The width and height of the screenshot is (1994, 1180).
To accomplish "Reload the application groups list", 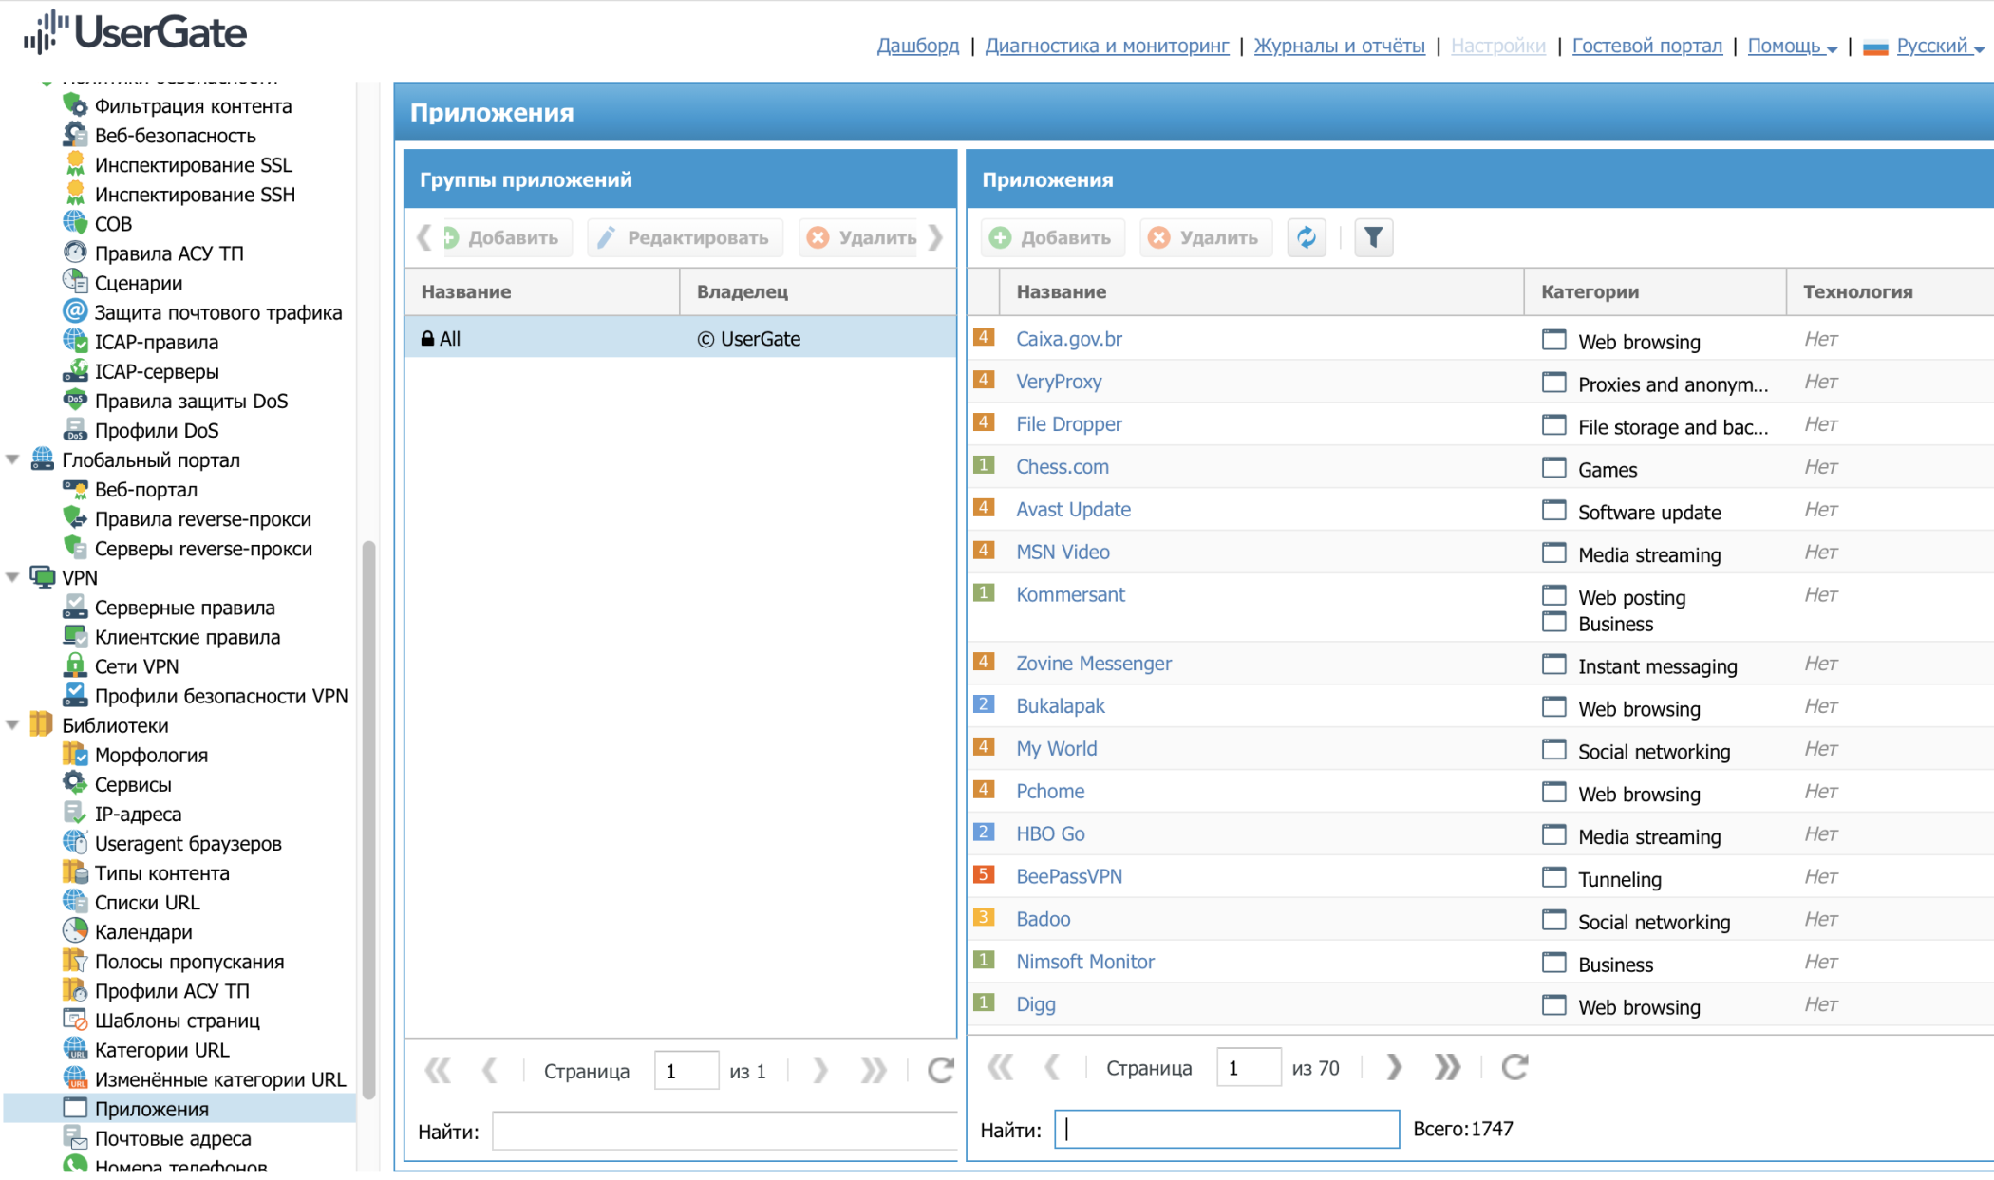I will pos(940,1071).
